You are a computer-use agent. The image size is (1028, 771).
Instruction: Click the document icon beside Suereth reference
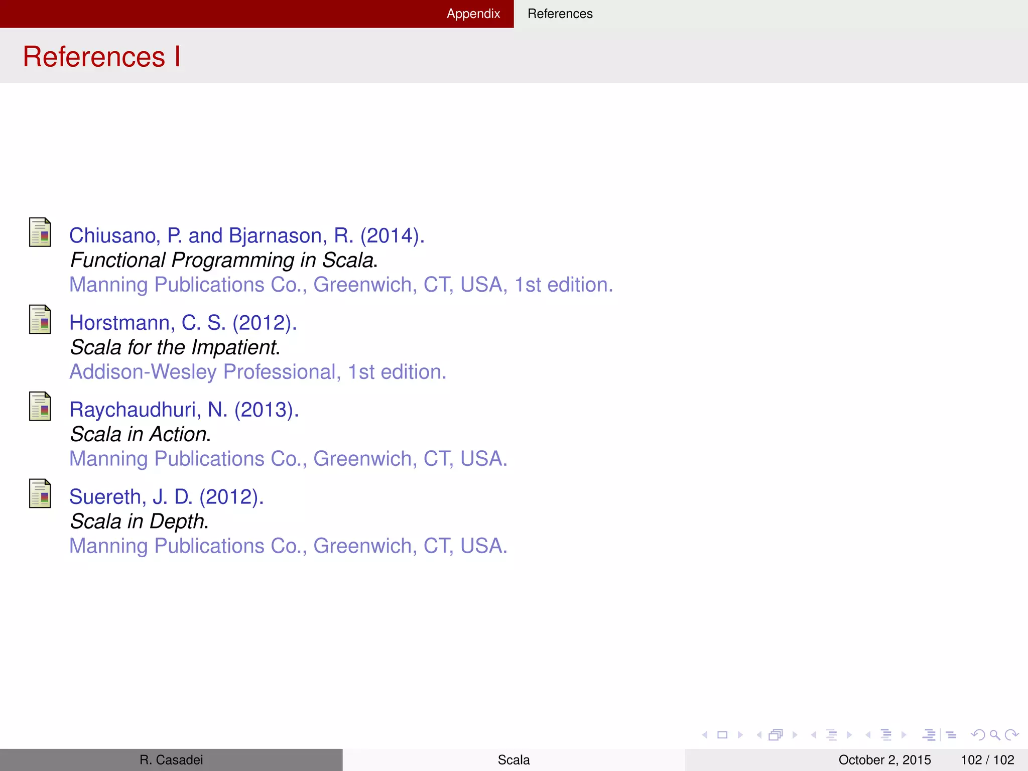[40, 493]
